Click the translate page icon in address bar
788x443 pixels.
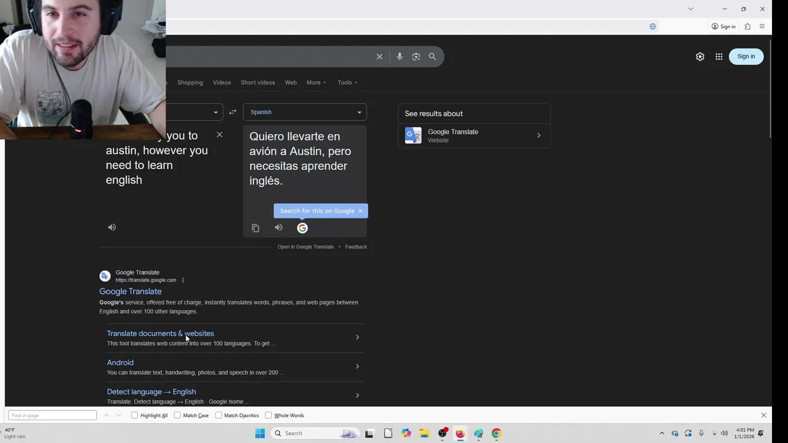tap(653, 26)
